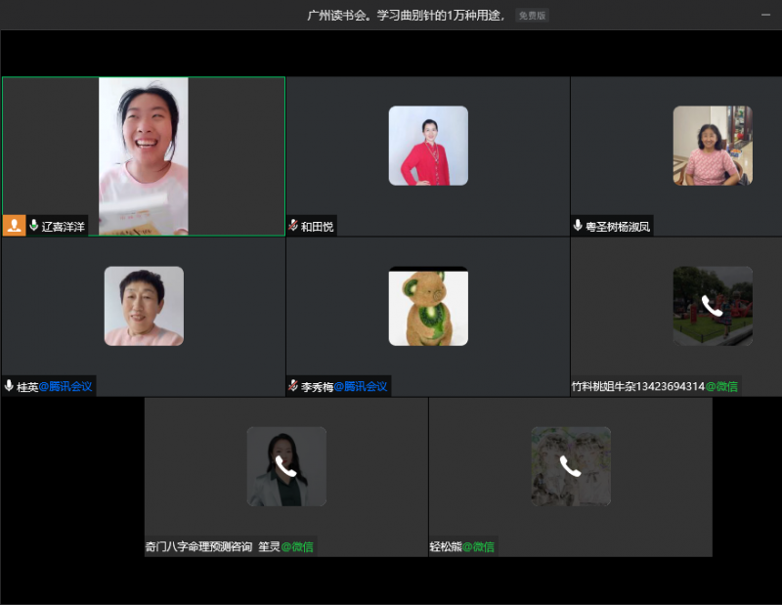Screen dimensions: 782x605
Task: Click 李秀梅's muted microphone icon
Action: click(293, 386)
